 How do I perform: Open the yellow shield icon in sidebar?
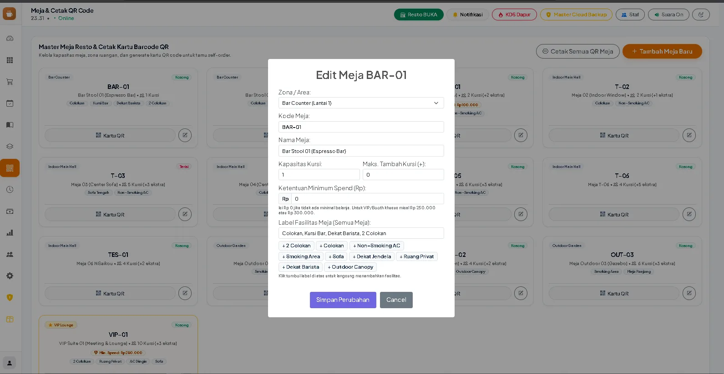(10, 298)
